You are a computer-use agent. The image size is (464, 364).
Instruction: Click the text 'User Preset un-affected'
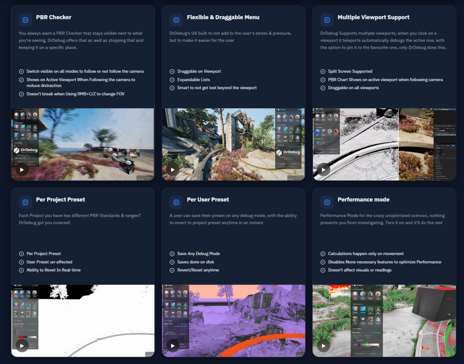tap(49, 262)
